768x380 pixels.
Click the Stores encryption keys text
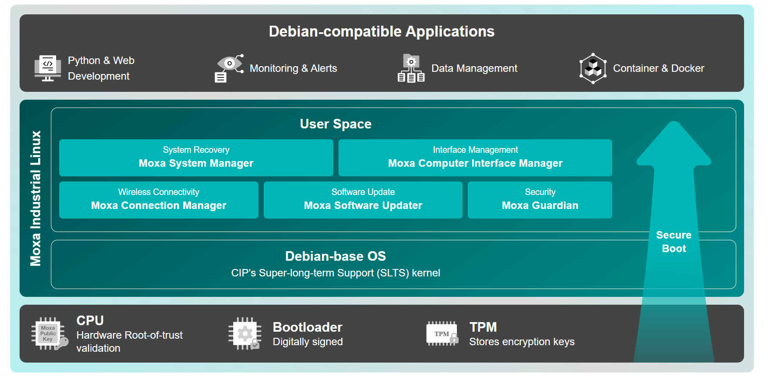[x=522, y=342]
